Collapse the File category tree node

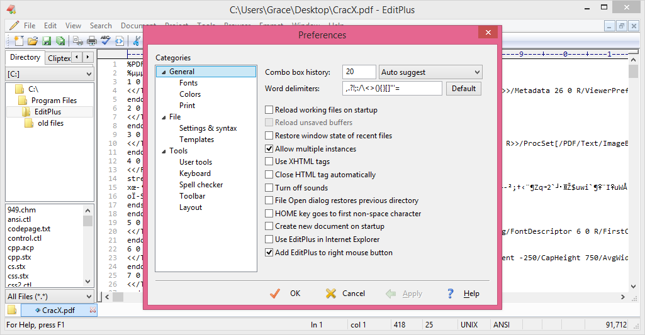click(x=164, y=117)
